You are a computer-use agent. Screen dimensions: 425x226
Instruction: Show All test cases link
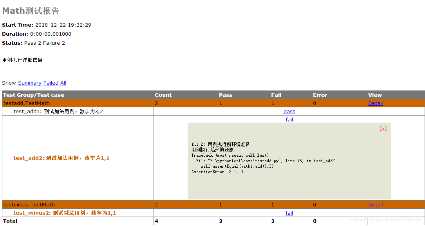pyautogui.click(x=63, y=83)
